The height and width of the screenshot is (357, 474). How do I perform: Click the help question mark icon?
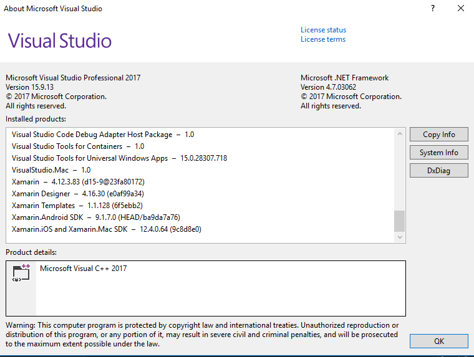coord(433,8)
